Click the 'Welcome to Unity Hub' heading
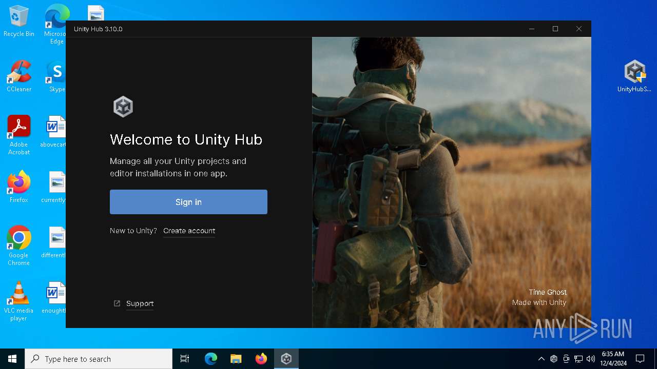657x369 pixels. (186, 139)
